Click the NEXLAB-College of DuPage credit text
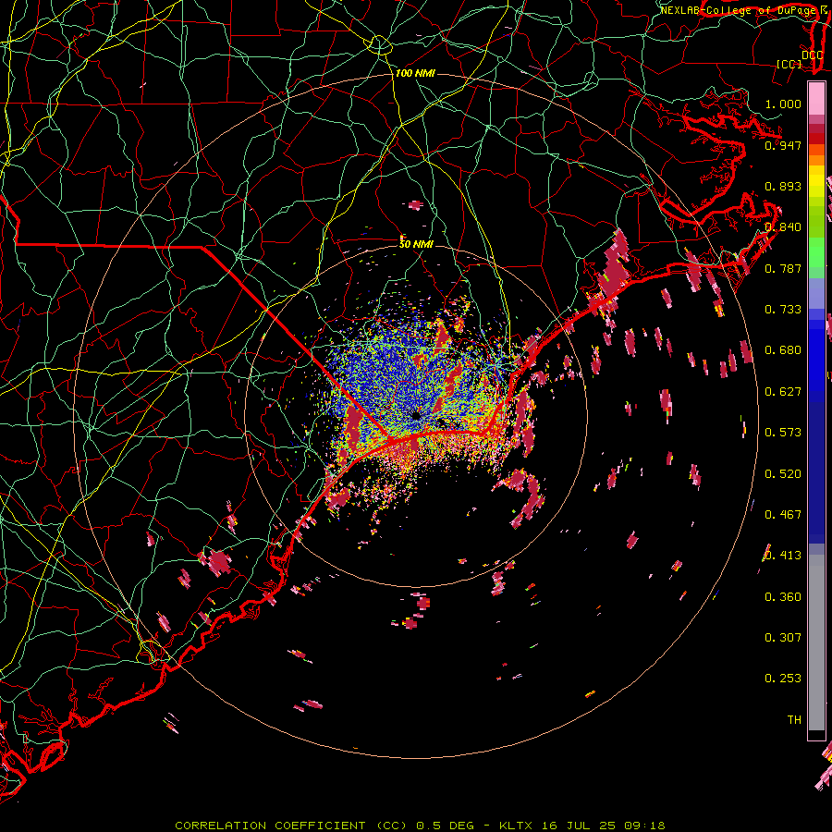The width and height of the screenshot is (832, 832). (x=739, y=10)
